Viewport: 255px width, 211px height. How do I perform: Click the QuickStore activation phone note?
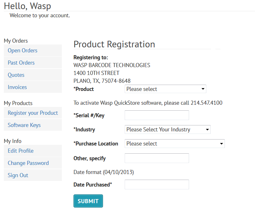tap(148, 103)
